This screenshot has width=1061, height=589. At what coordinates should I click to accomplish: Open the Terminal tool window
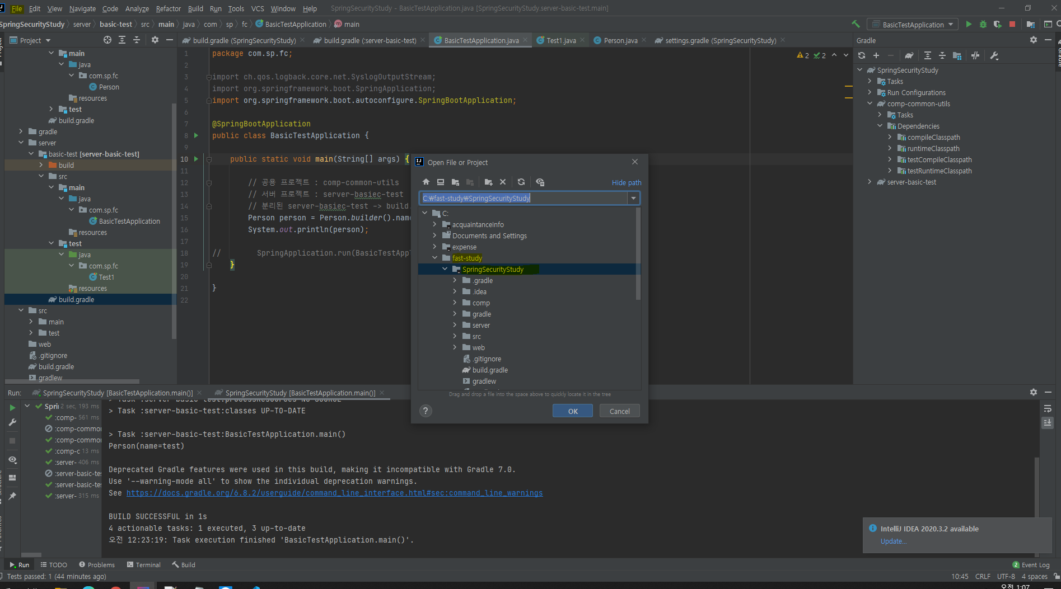(143, 565)
